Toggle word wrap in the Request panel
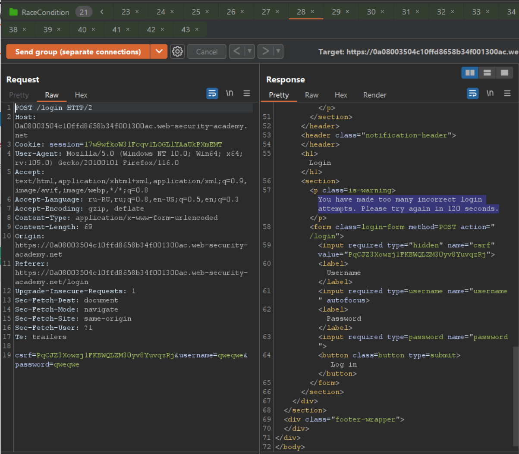The image size is (519, 454). click(212, 94)
